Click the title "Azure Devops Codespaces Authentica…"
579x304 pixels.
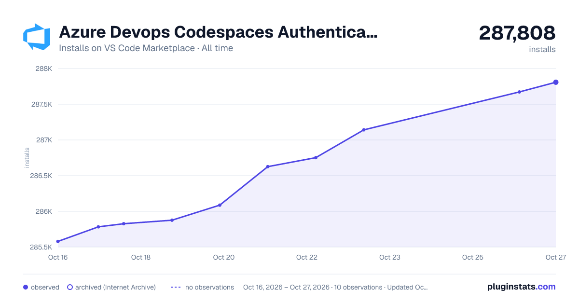pos(218,32)
